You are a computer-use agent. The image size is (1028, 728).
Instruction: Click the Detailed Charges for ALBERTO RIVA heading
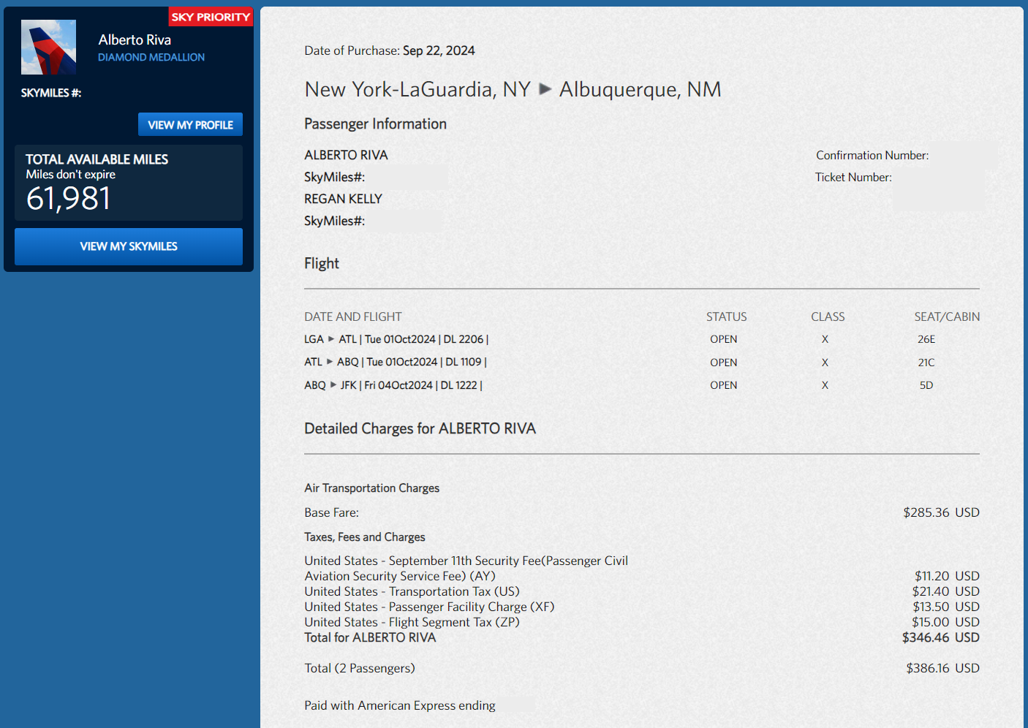point(420,428)
